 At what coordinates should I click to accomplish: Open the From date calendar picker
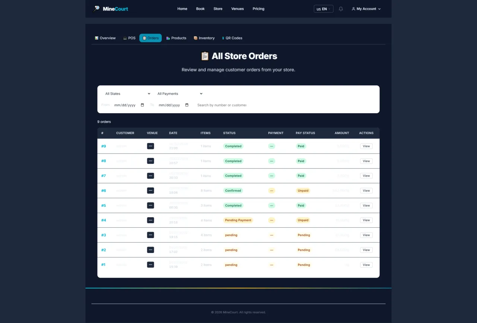142,105
